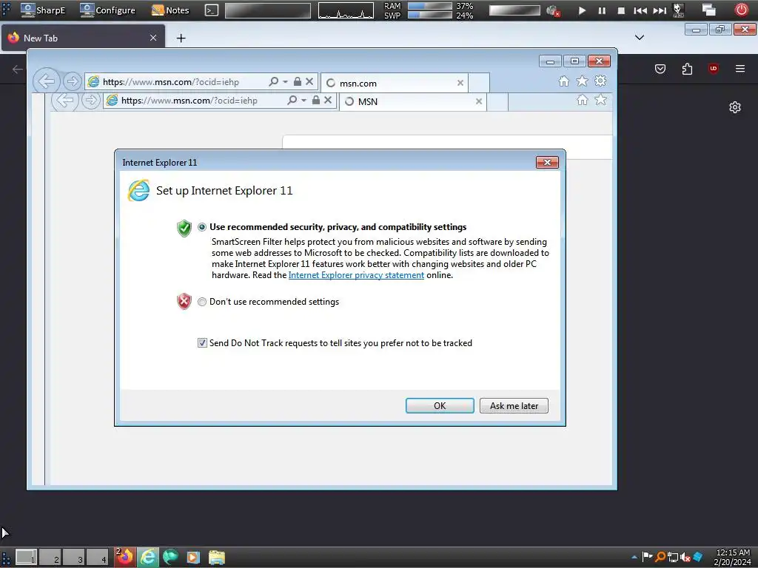Open the SharpE menu in the top bar

point(42,10)
